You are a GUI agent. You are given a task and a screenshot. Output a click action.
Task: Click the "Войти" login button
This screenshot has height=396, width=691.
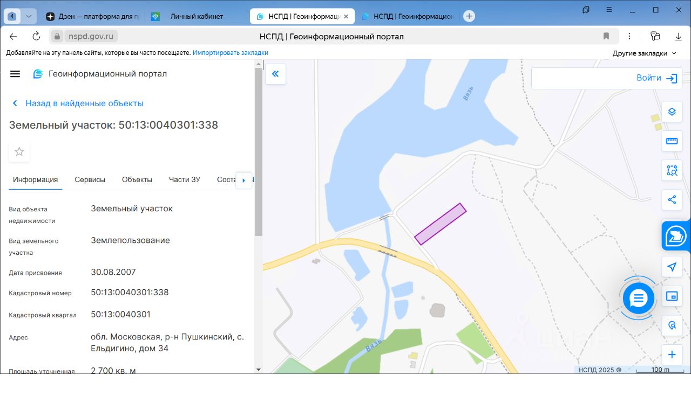point(656,78)
